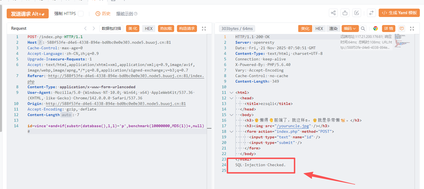Toggle 美化 beautify in Request panel

point(133,28)
